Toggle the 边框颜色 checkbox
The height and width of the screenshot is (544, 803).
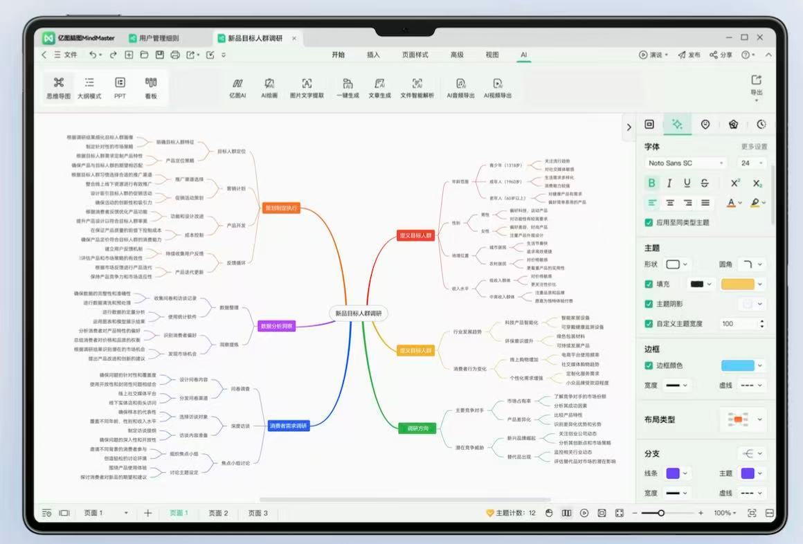(x=649, y=365)
